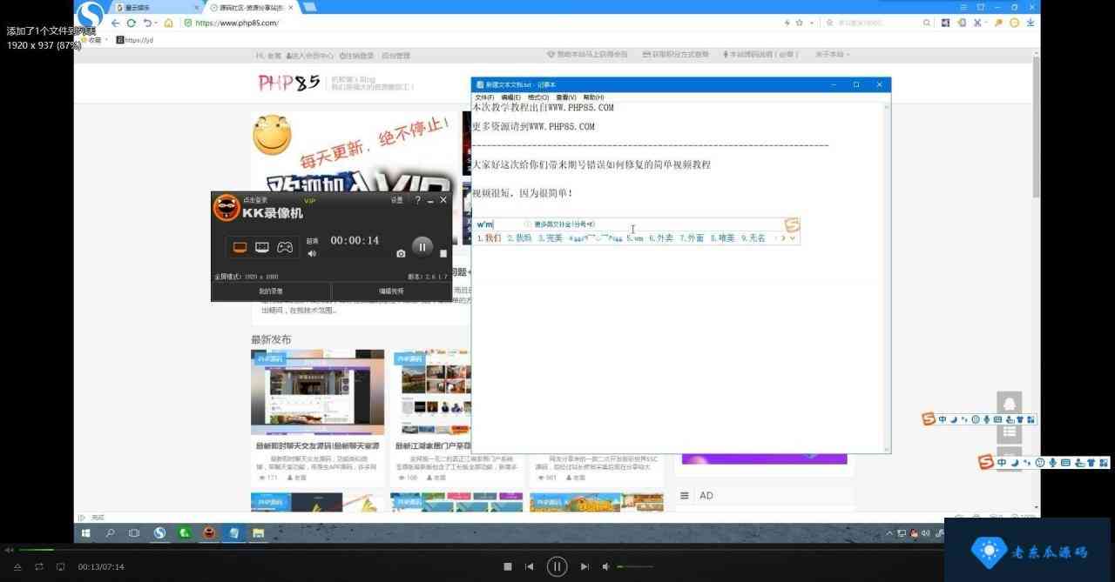
Task: Click the Notepad taskbar icon
Action: pos(234,532)
